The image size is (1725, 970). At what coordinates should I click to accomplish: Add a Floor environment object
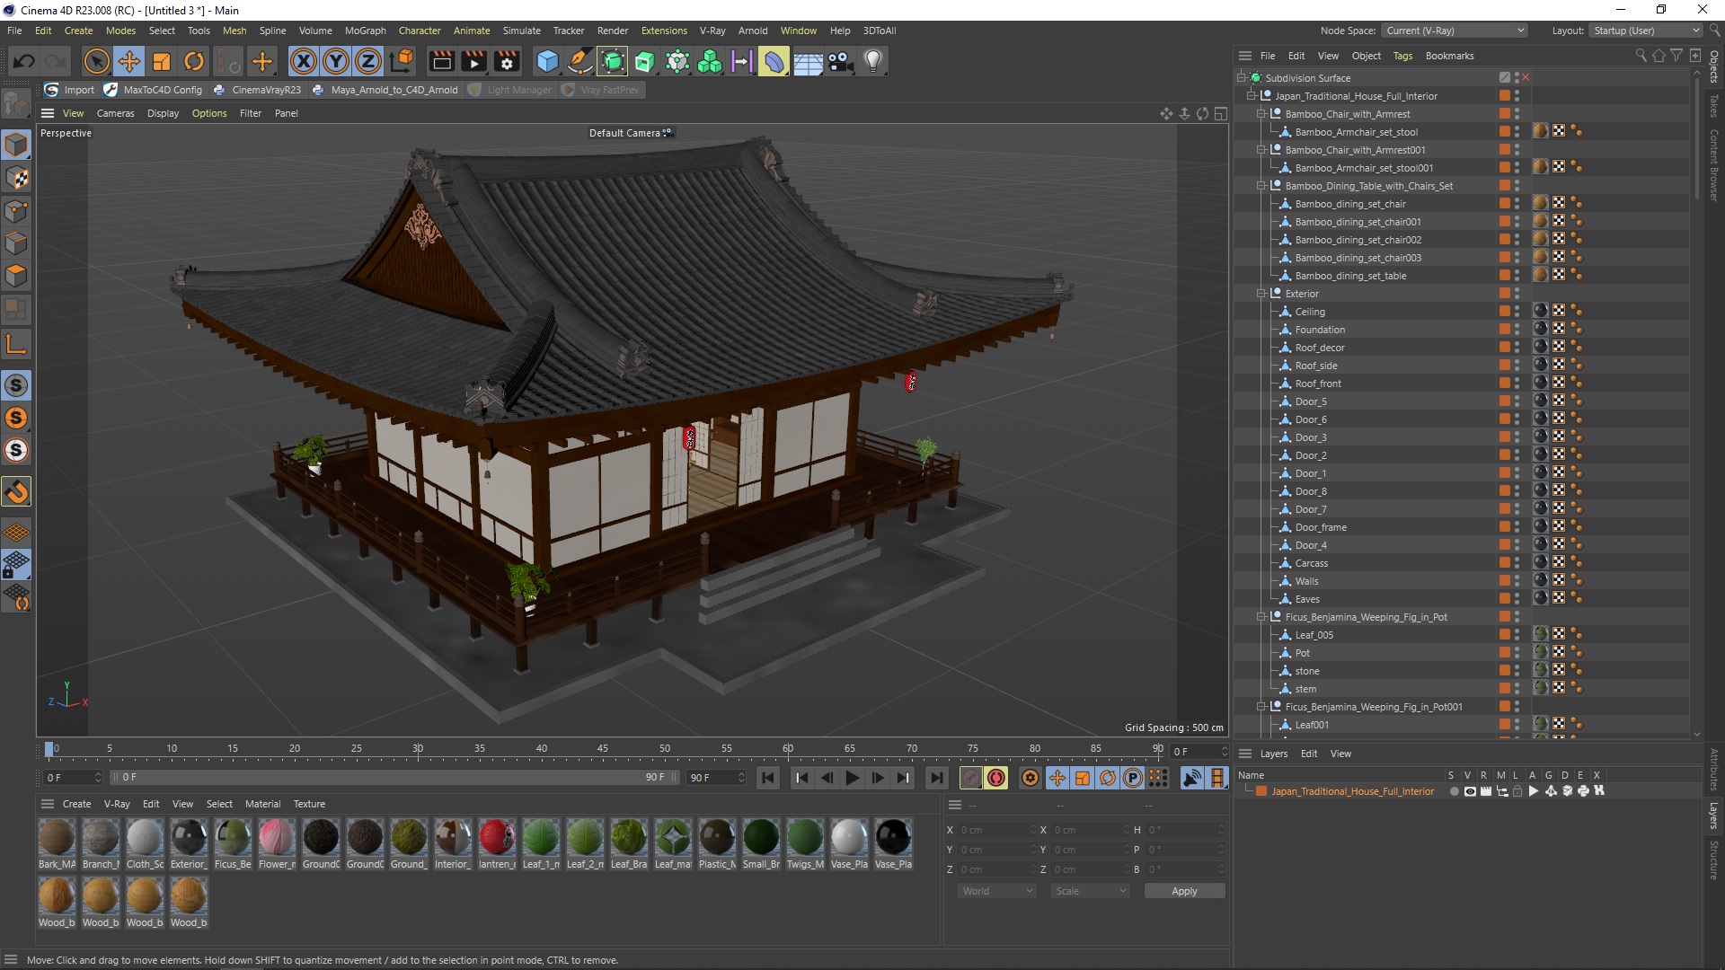click(808, 61)
